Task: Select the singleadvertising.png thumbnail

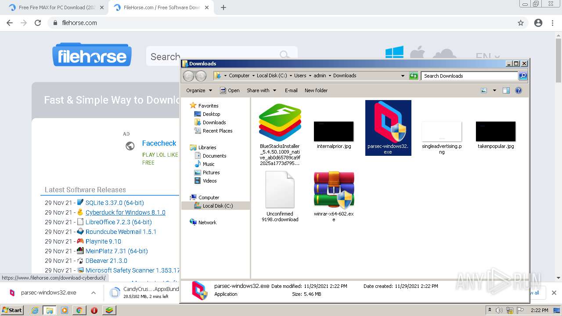Action: (442, 131)
